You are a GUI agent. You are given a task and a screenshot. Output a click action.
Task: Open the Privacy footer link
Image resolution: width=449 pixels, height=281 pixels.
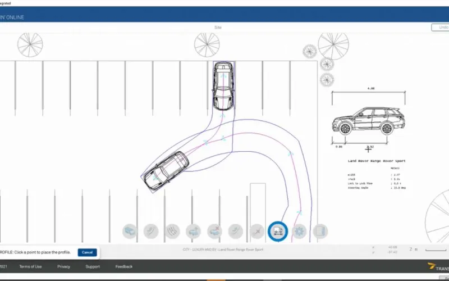pos(63,266)
